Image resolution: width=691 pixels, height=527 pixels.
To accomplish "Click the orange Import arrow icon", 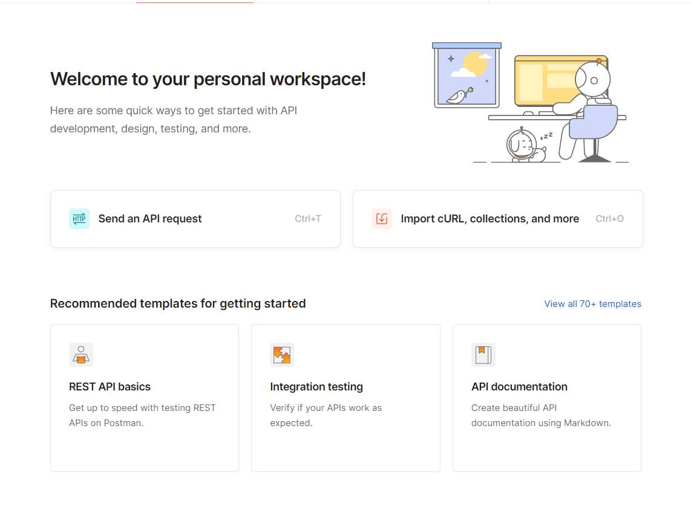I will pos(382,219).
